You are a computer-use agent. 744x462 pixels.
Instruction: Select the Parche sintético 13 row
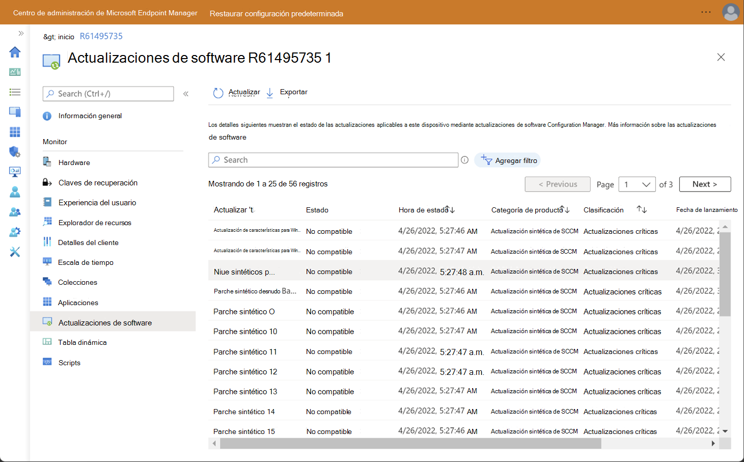coord(464,391)
